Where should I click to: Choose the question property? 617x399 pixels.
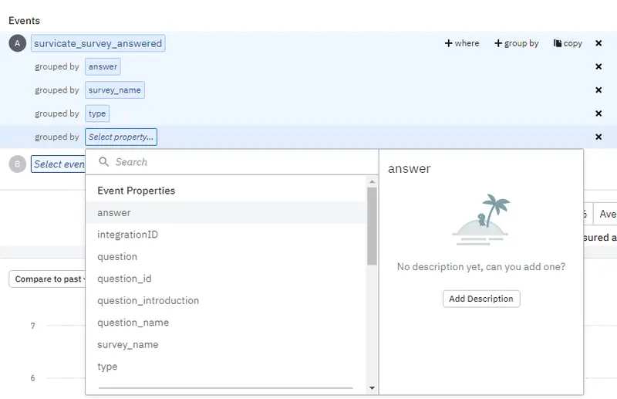click(x=226, y=257)
